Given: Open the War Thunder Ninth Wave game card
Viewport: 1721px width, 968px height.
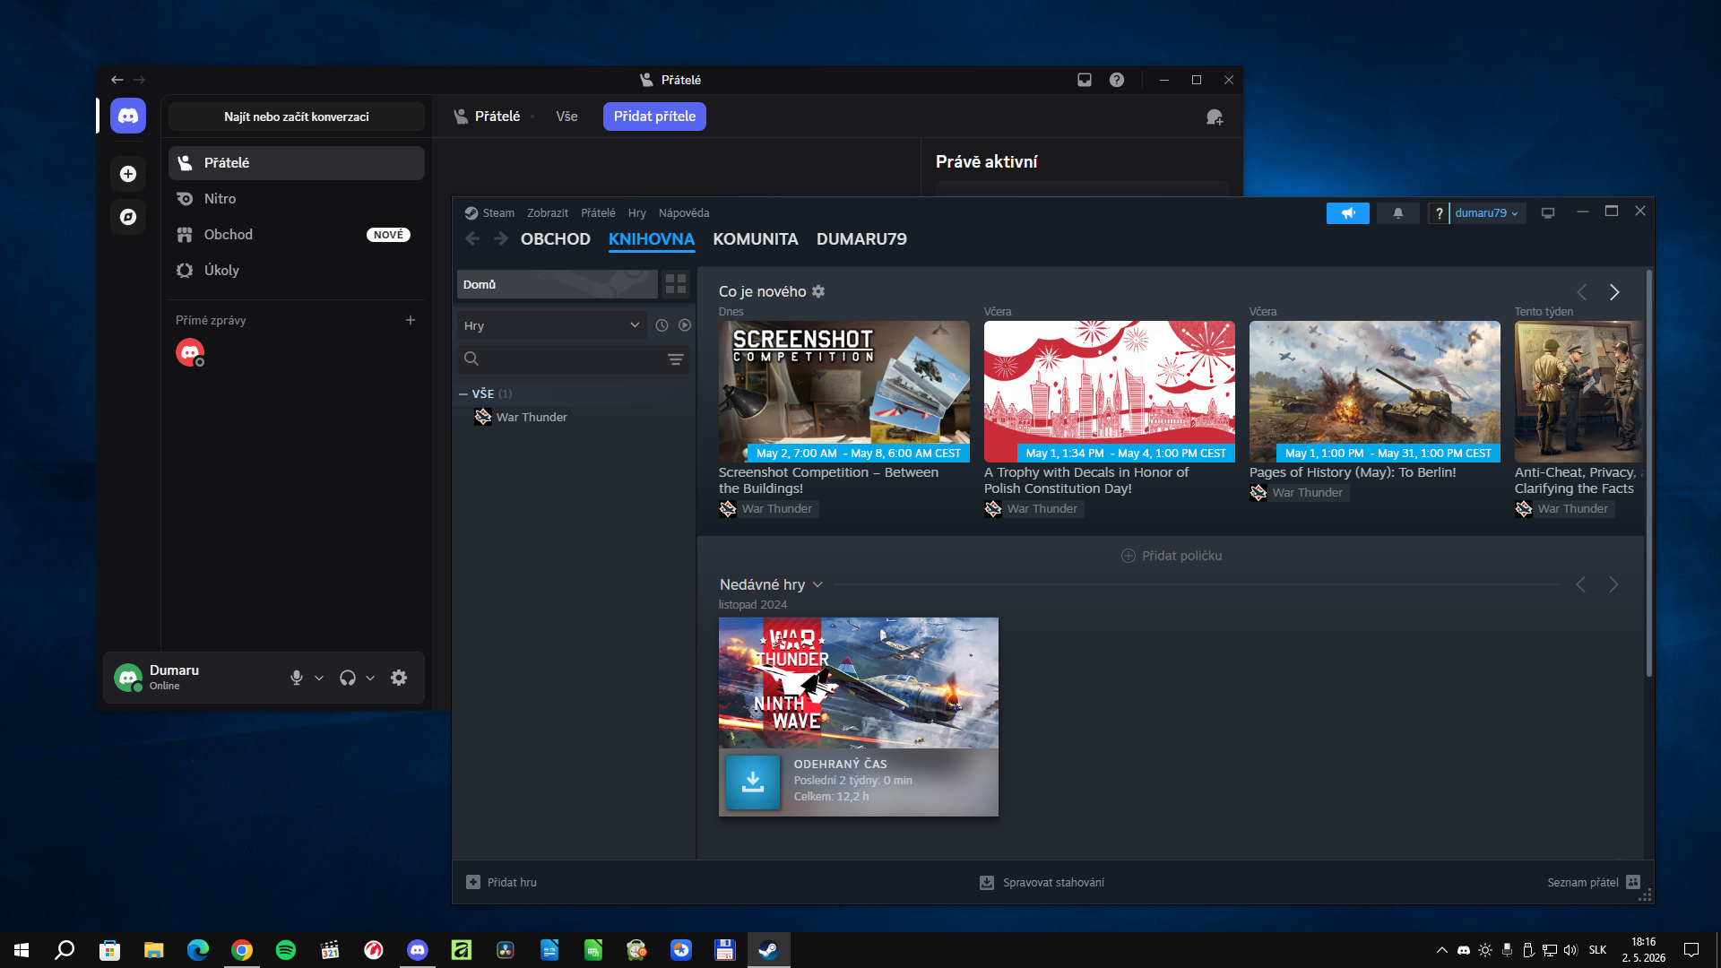Looking at the screenshot, I should click(x=859, y=683).
